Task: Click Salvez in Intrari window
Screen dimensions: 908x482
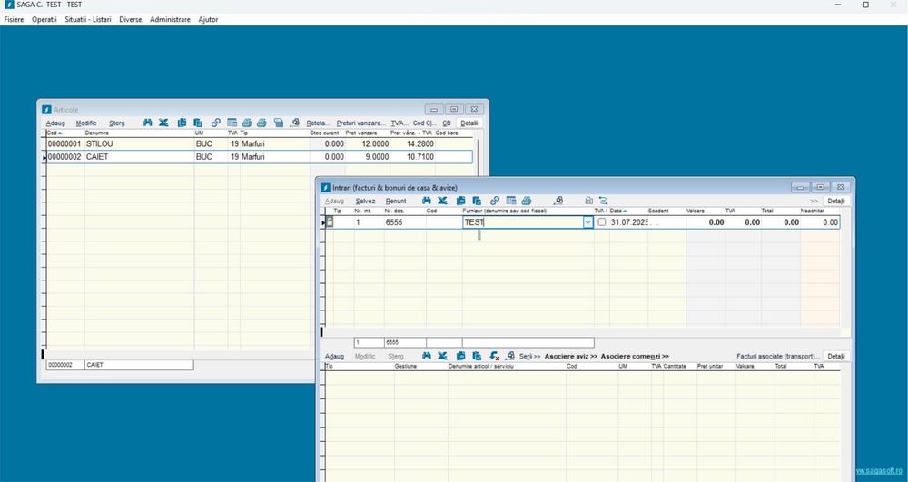Action: coord(365,202)
